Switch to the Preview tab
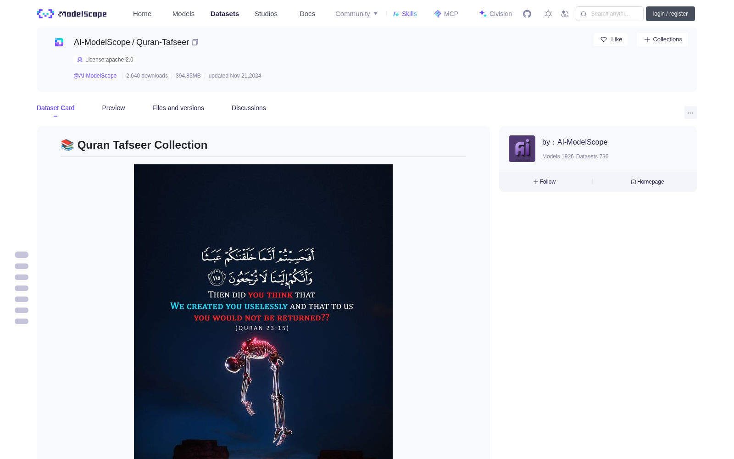The image size is (734, 459). point(113,108)
